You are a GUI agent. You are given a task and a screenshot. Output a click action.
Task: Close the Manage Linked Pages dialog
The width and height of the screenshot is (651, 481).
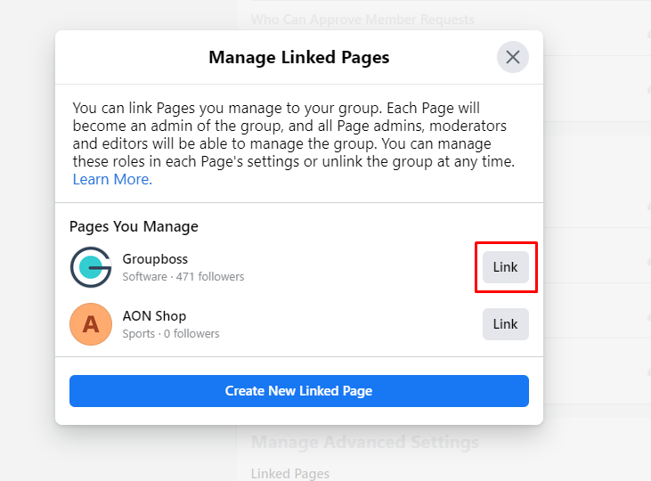pos(513,58)
